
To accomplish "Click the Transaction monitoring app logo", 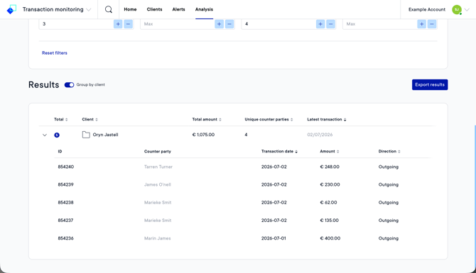I will coord(11,9).
